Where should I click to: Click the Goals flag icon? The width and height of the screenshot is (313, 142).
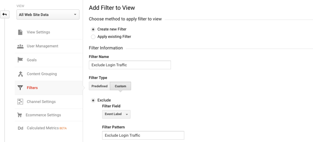pos(20,60)
